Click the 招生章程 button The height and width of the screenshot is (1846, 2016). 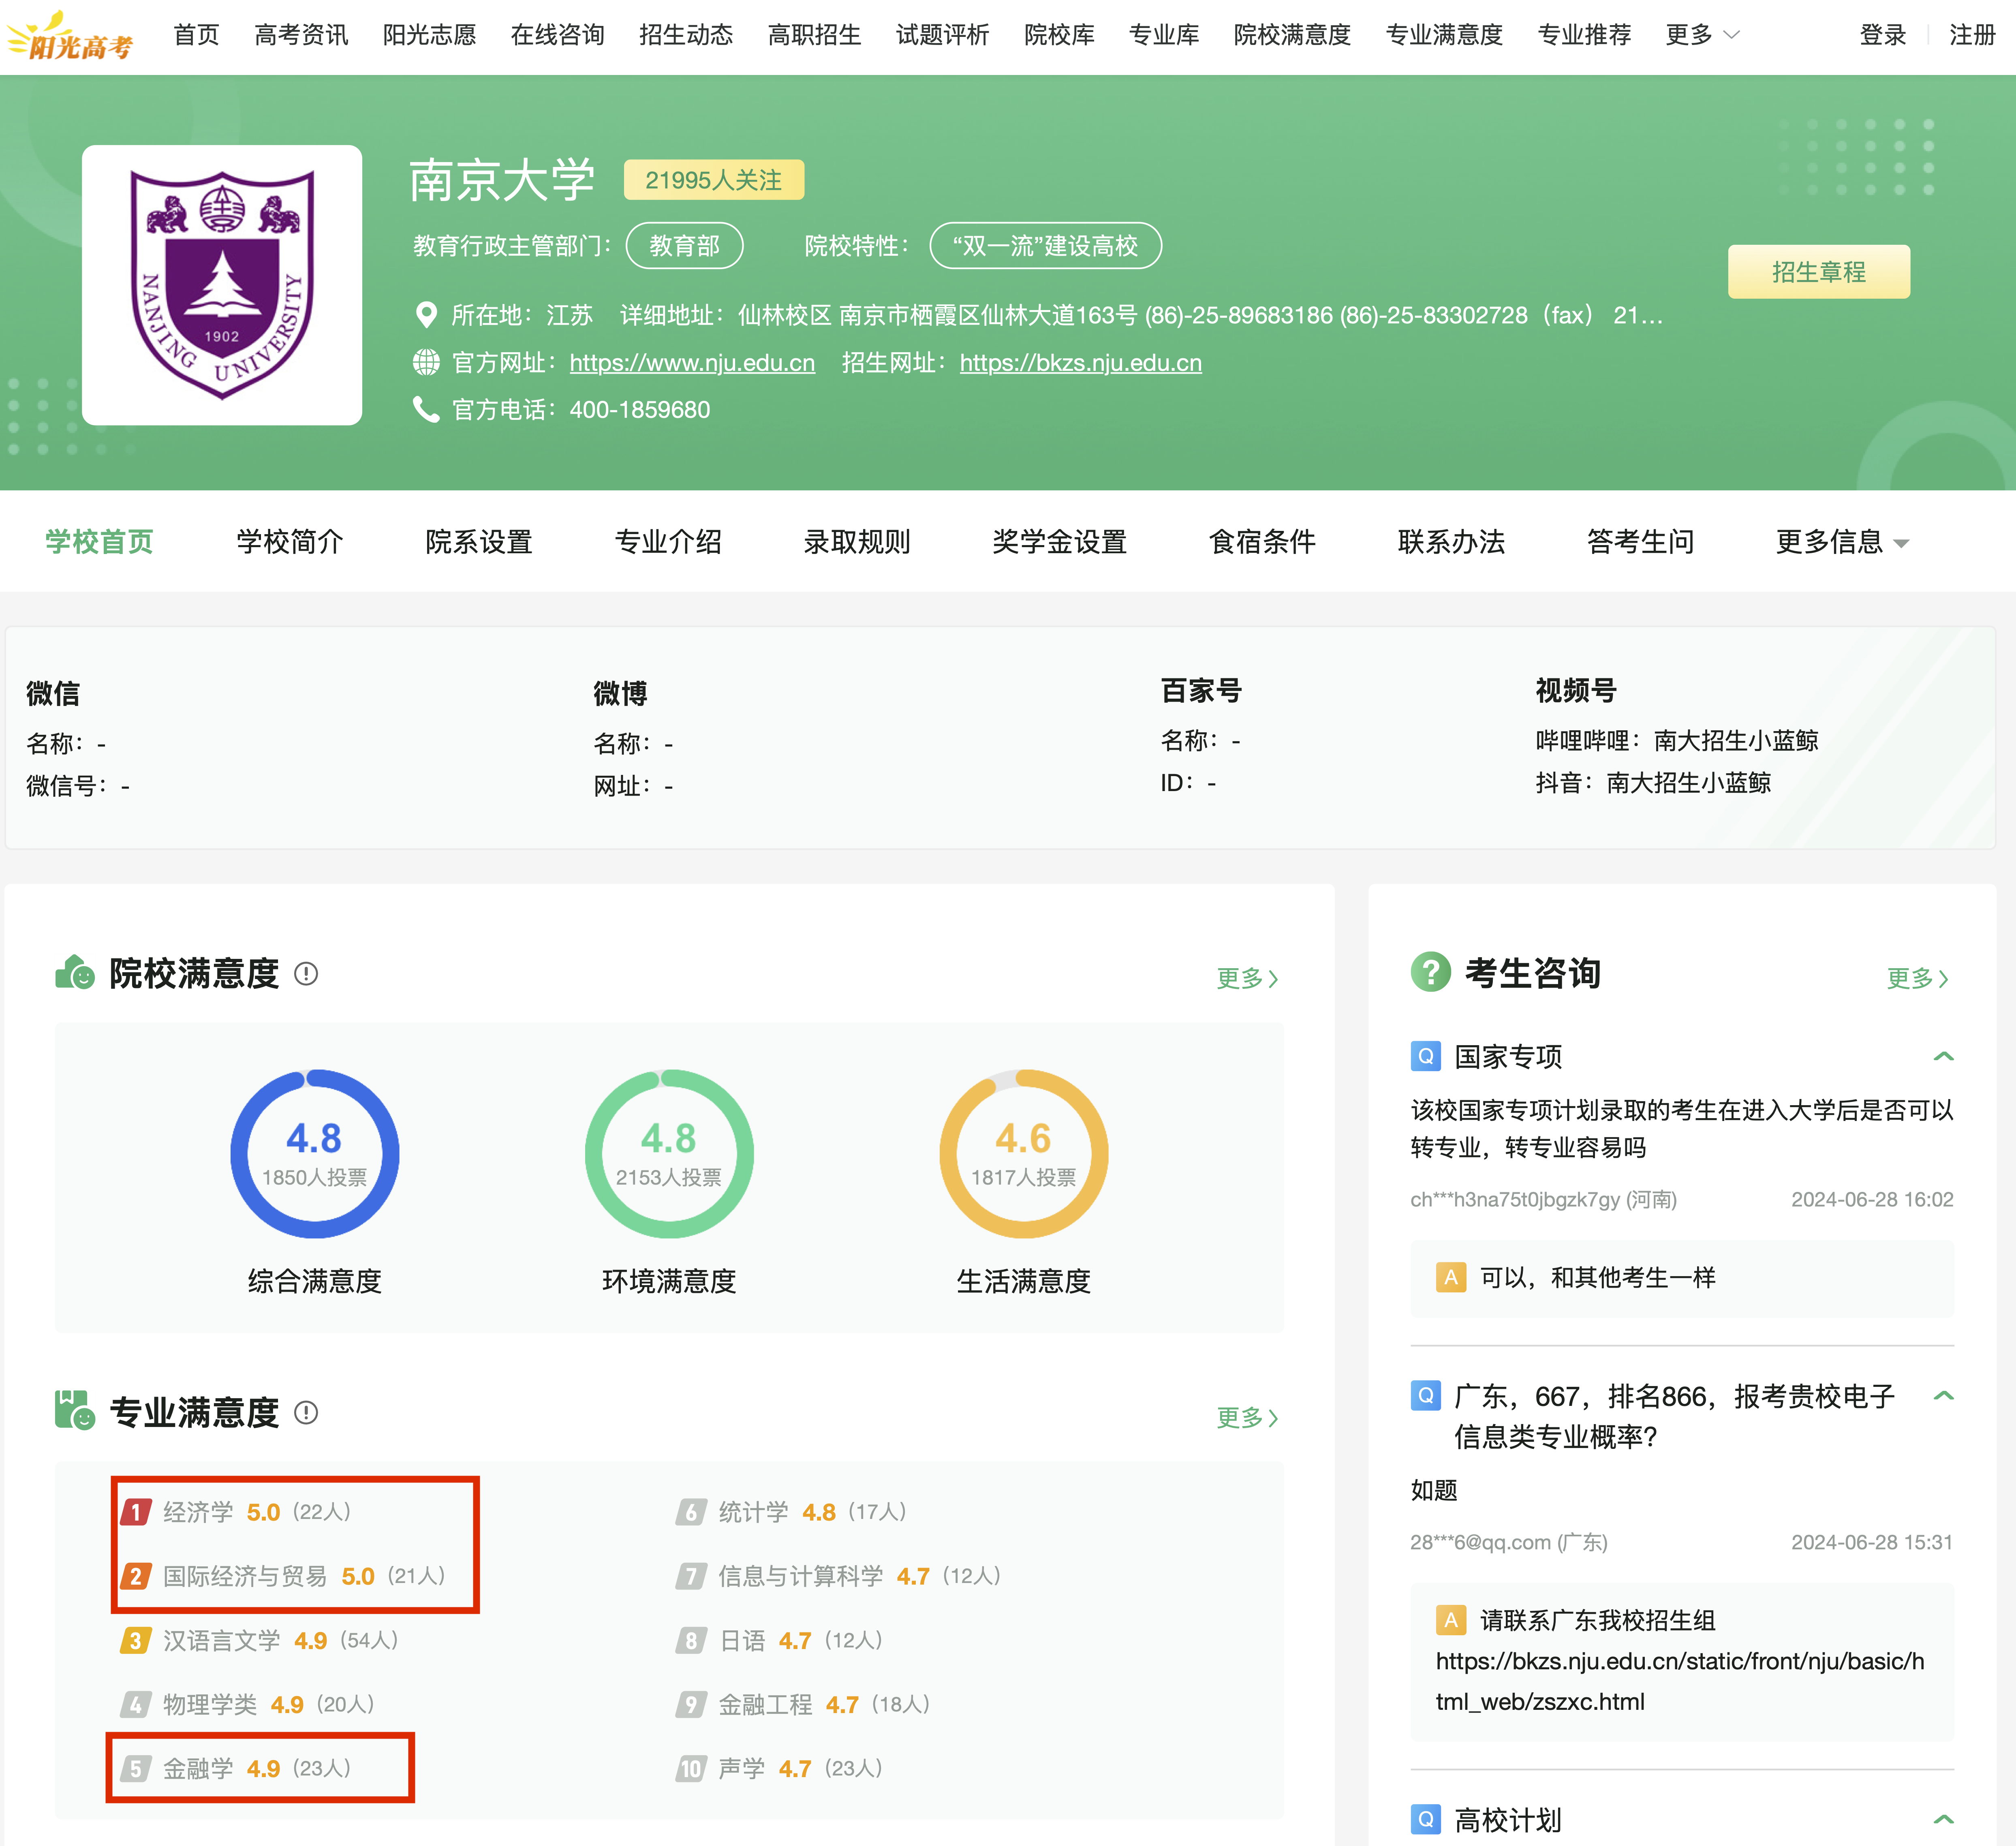tap(1818, 272)
